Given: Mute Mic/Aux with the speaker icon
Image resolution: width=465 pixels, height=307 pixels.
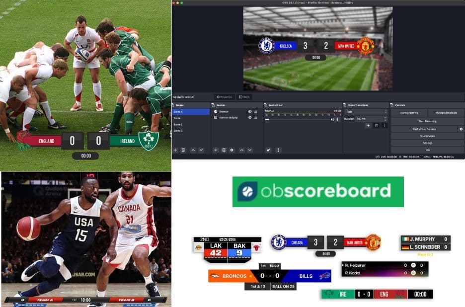Looking at the screenshot, I should (x=332, y=120).
